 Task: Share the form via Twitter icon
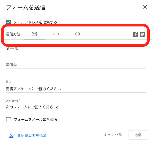click(x=142, y=34)
